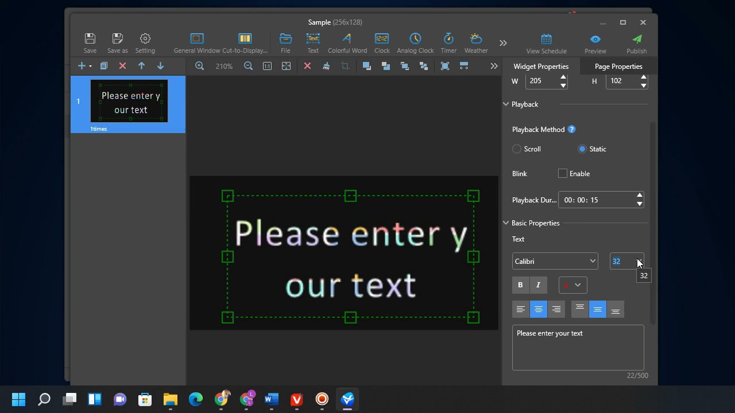This screenshot has height=413, width=735.
Task: Open the add page dropdown arrow
Action: coord(90,67)
